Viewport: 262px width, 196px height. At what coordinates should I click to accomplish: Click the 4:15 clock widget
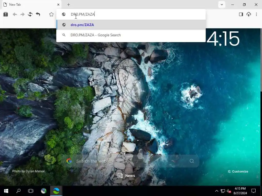(x=223, y=39)
